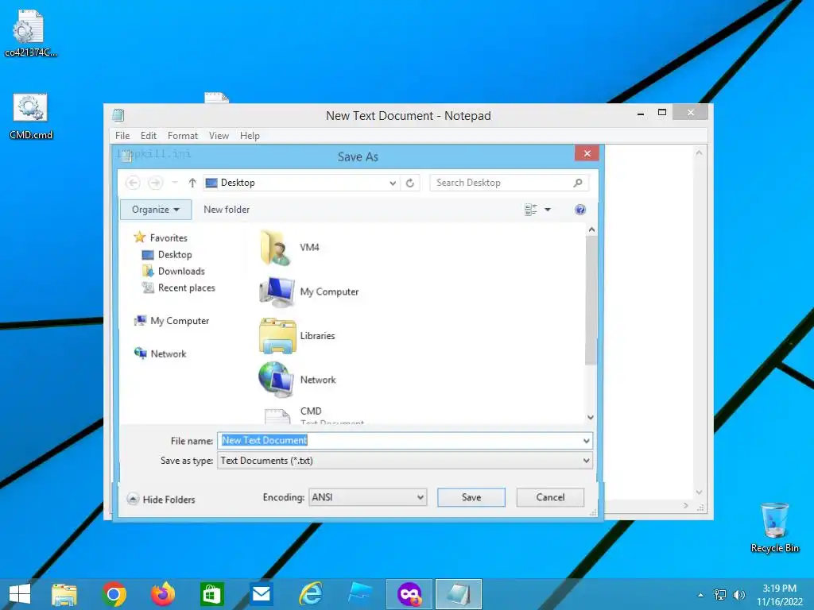
Task: Click New folder
Action: click(x=227, y=210)
